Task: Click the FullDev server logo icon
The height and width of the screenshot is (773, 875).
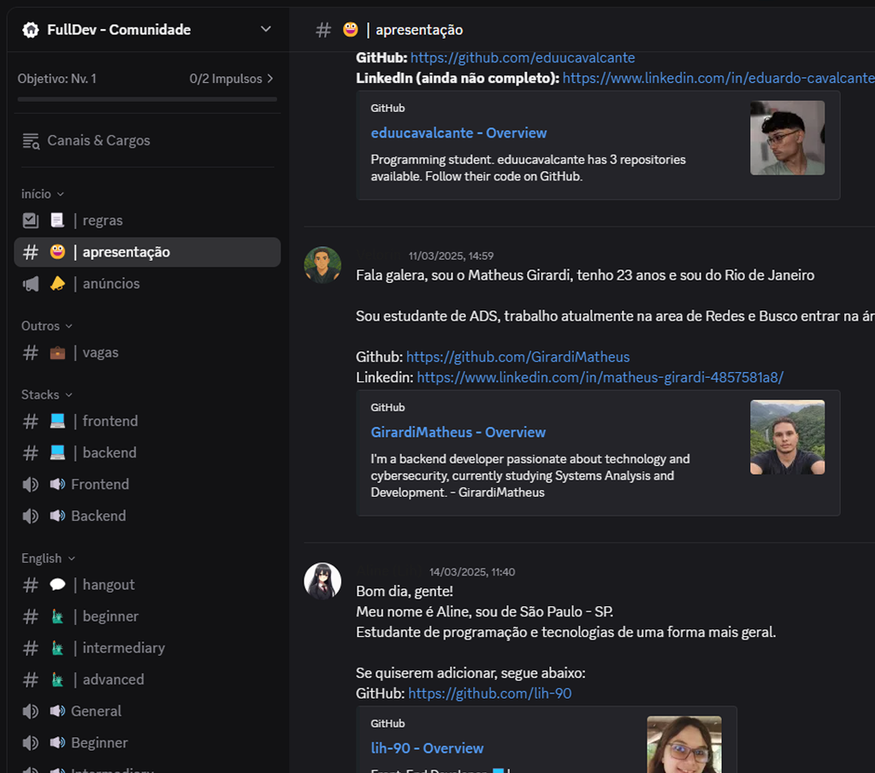Action: [x=31, y=30]
